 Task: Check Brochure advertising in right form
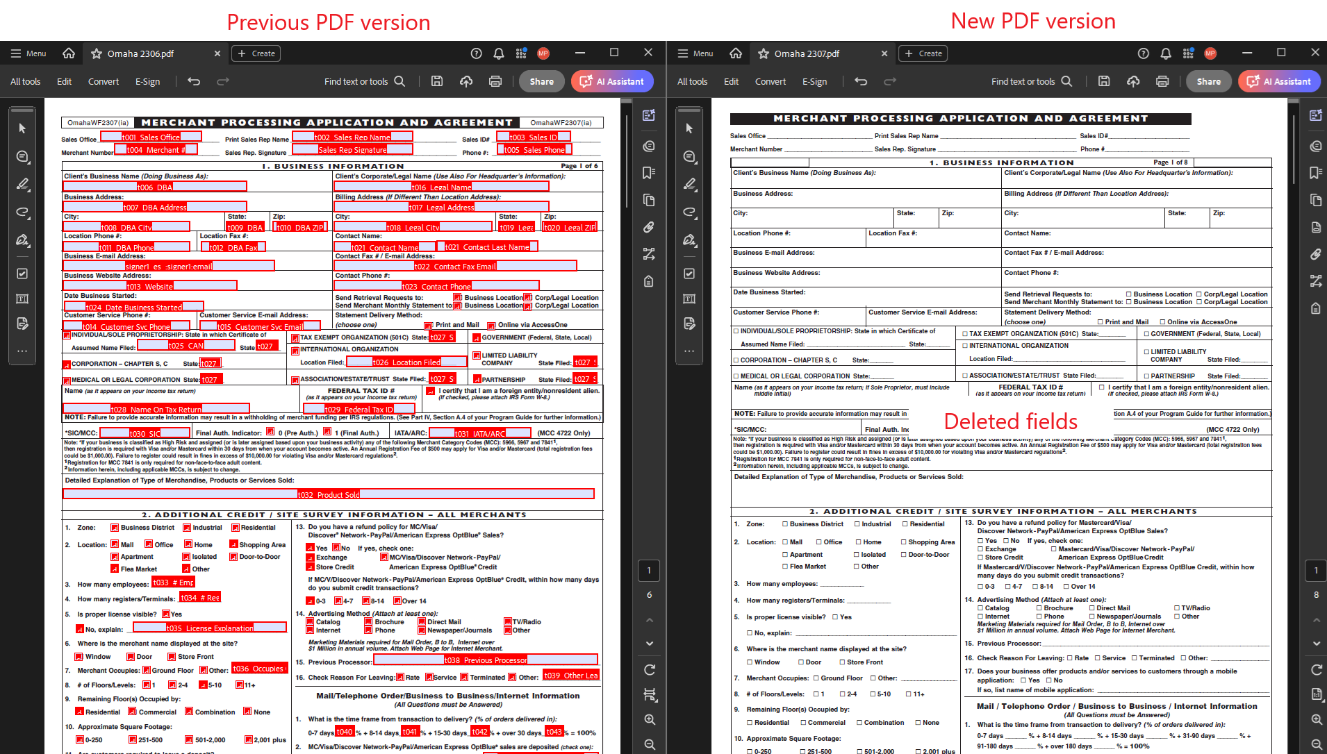click(1039, 608)
